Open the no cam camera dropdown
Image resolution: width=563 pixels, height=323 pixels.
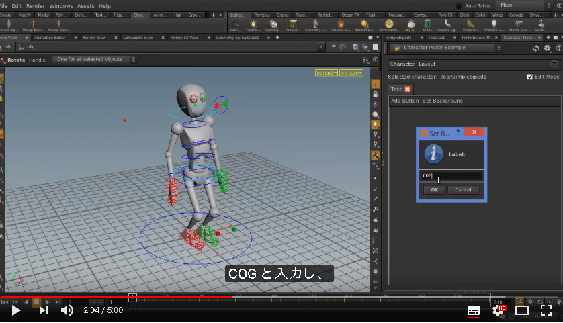click(x=351, y=73)
